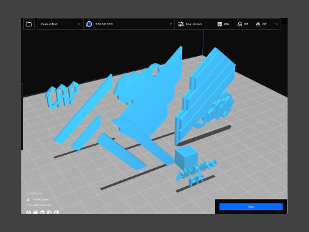Expand the material selector chevron arrow
This screenshot has width=309, height=232.
[x=171, y=24]
